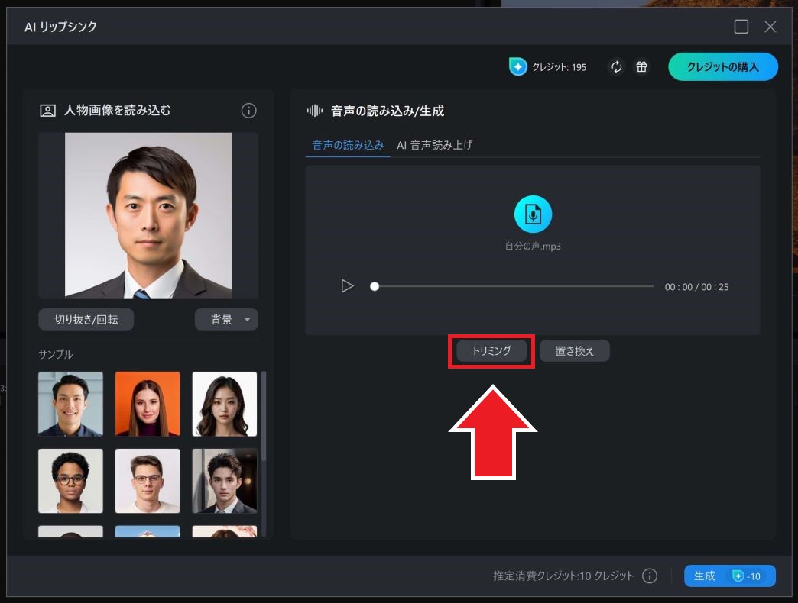Click the waveform icon beside 音声の読み込み/生成
The width and height of the screenshot is (798, 603).
[314, 110]
